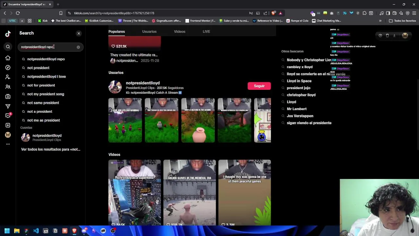Click the Brave Shields lion icon
The height and width of the screenshot is (236, 419).
[x=273, y=13]
